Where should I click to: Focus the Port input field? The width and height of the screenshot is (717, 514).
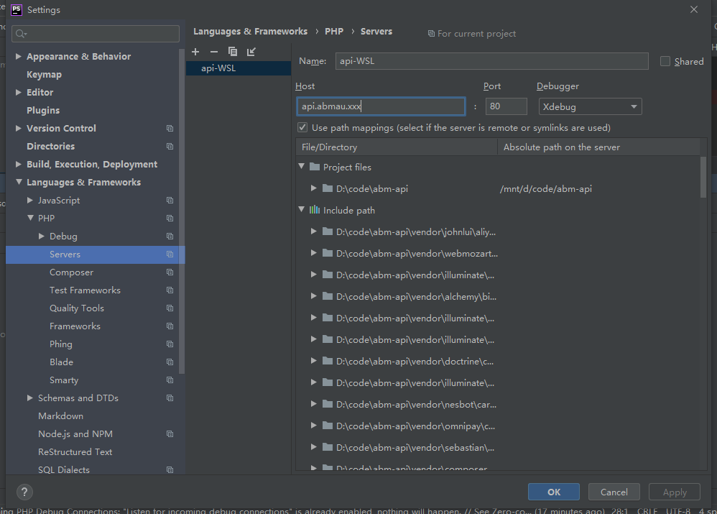pyautogui.click(x=506, y=106)
